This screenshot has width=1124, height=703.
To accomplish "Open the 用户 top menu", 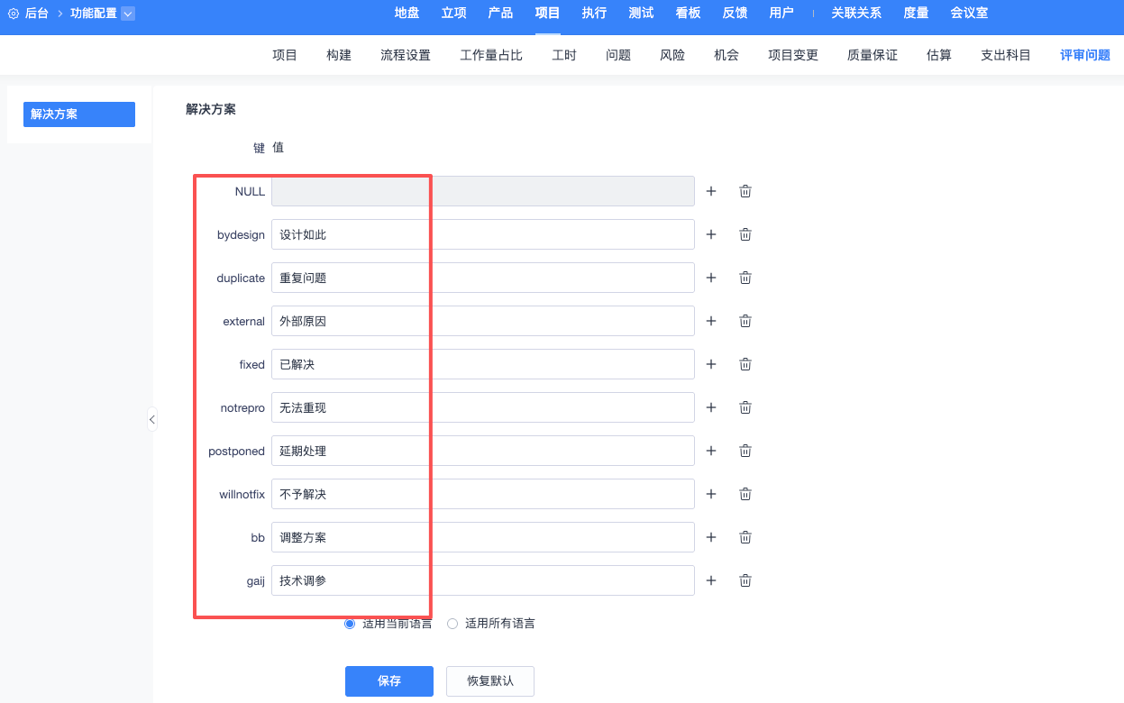I will pos(781,14).
